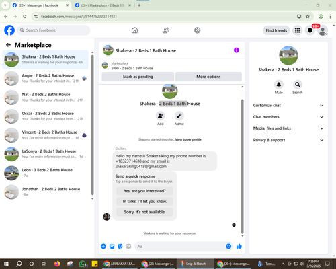The width and height of the screenshot is (336, 269).
Task: Open Windows Start menu
Action: [x=6, y=264]
